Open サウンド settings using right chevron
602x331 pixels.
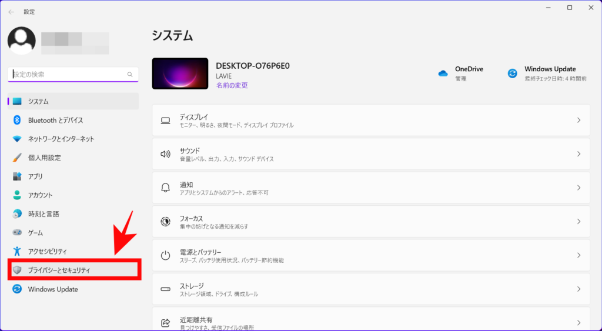tap(578, 154)
